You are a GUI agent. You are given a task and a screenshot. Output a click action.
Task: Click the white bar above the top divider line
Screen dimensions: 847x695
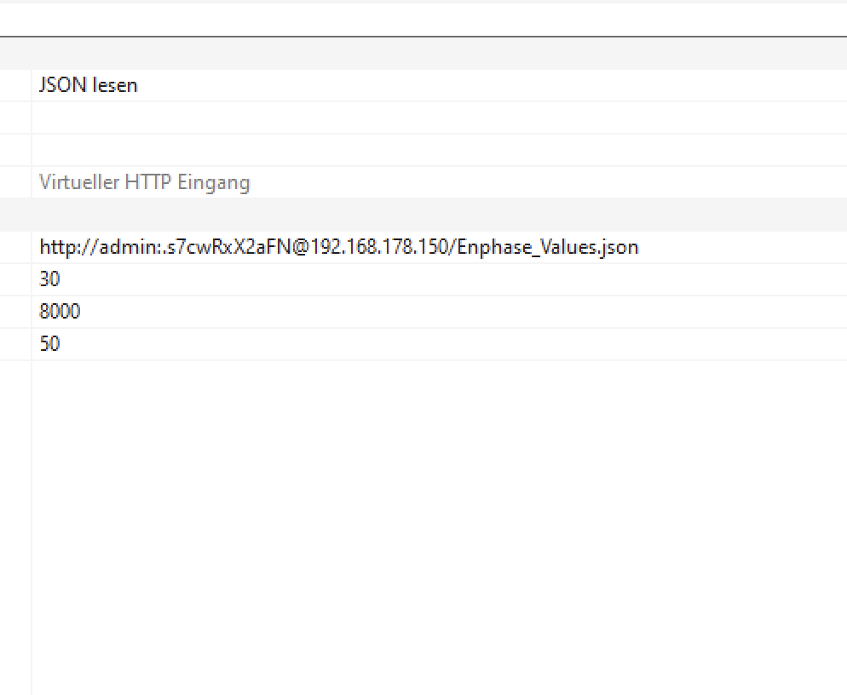(426, 20)
